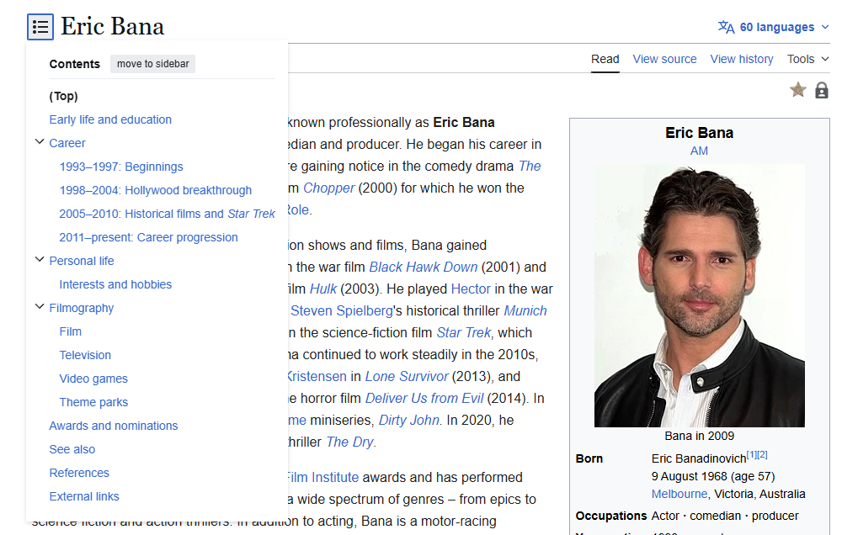This screenshot has height=535, width=842.
Task: Open the Eric Bana portrait photo
Action: [x=700, y=295]
